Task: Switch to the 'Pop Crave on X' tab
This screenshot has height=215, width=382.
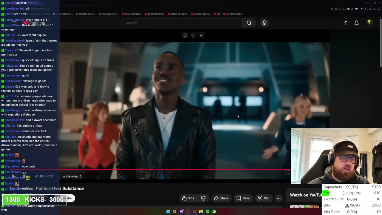Action: tap(109, 14)
